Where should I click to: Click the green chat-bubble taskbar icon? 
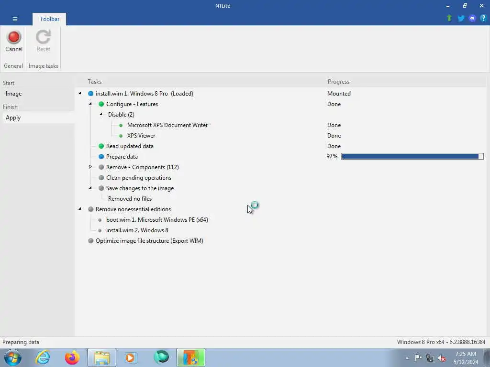161,357
